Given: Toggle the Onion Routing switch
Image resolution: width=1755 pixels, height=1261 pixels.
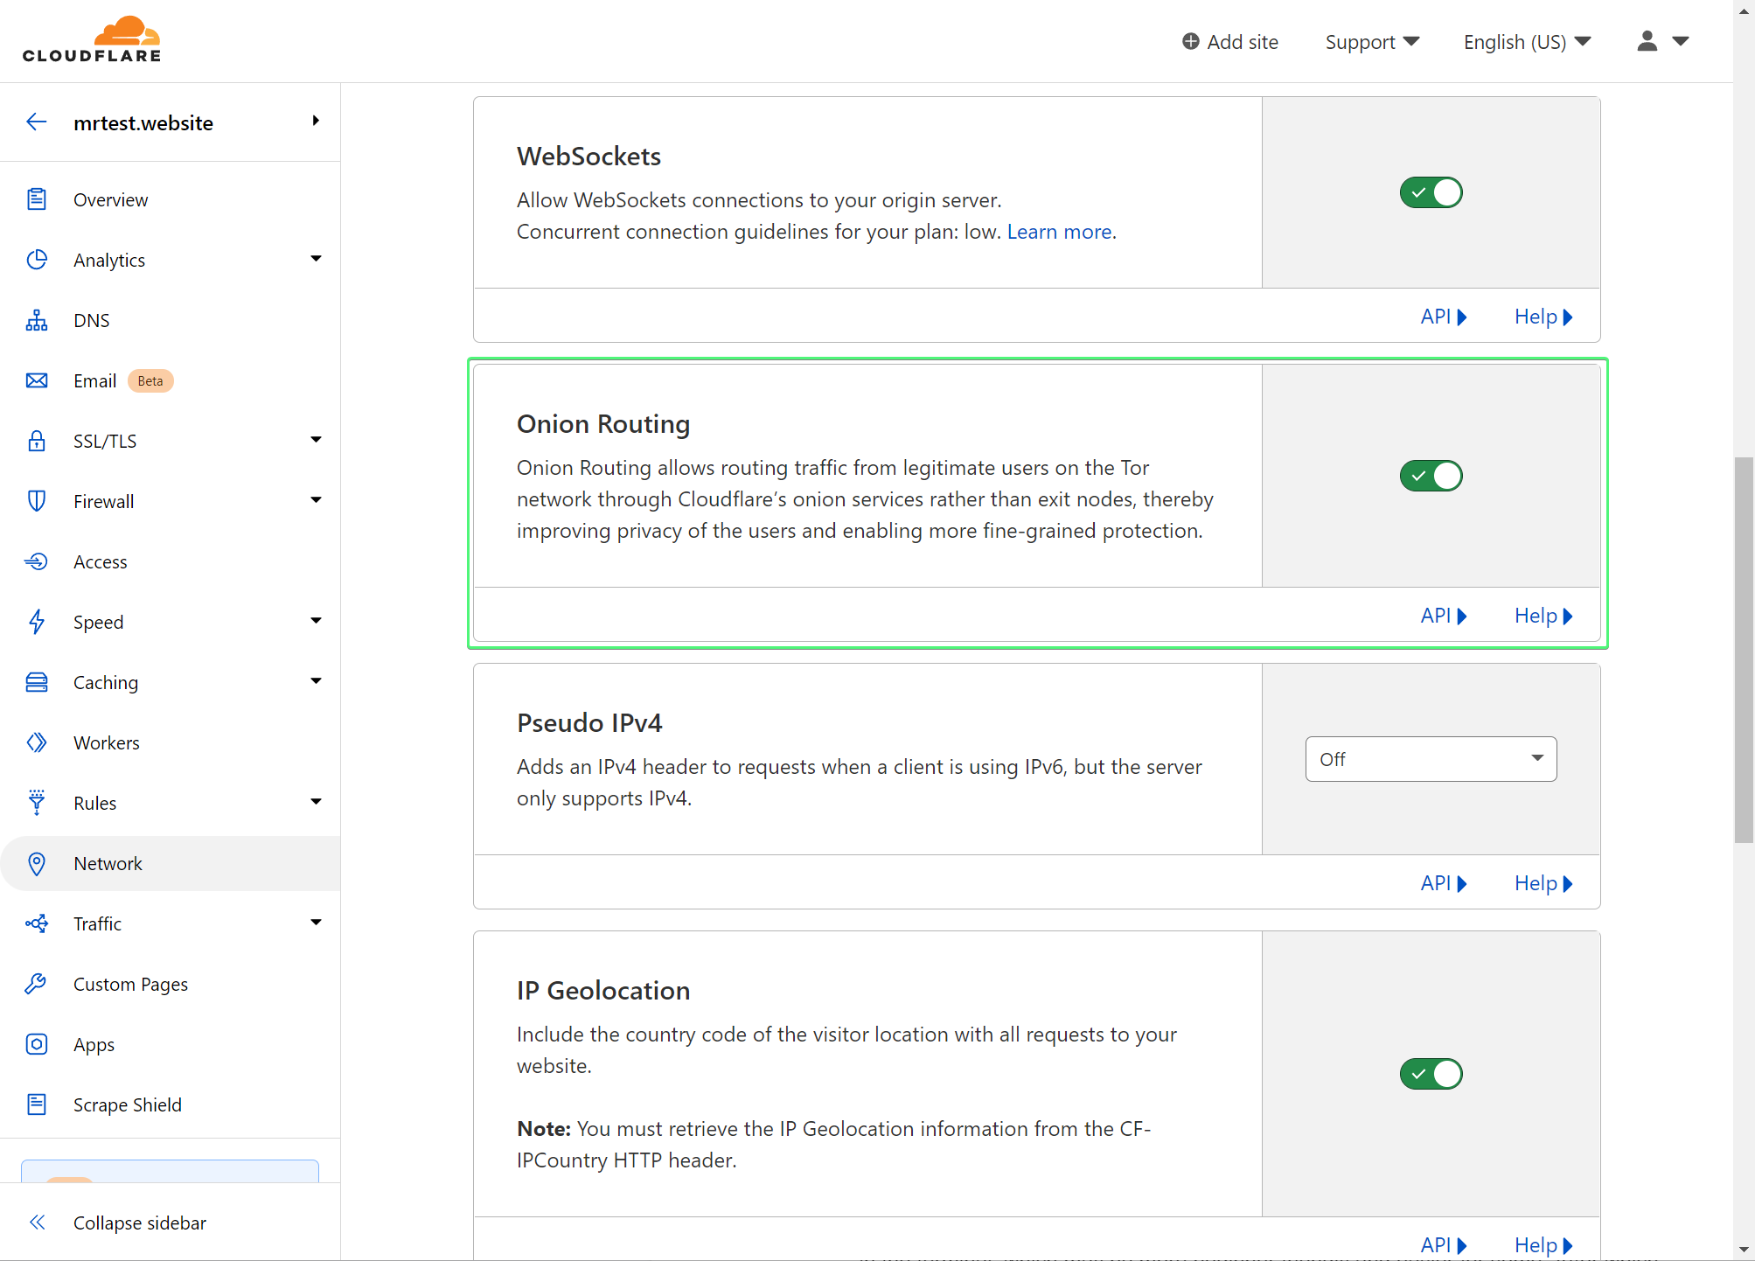Looking at the screenshot, I should coord(1431,476).
